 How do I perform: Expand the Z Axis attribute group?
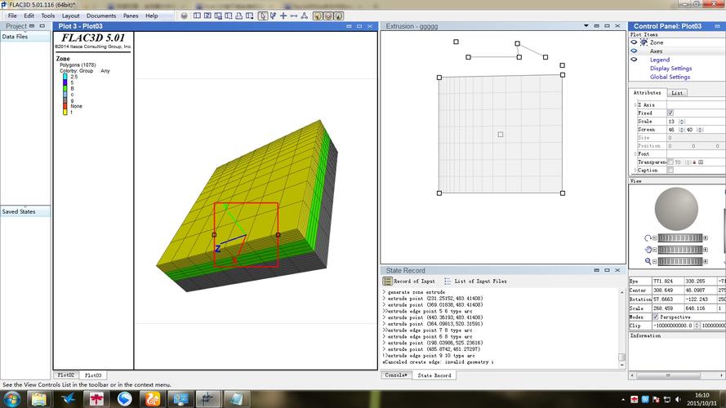635,104
